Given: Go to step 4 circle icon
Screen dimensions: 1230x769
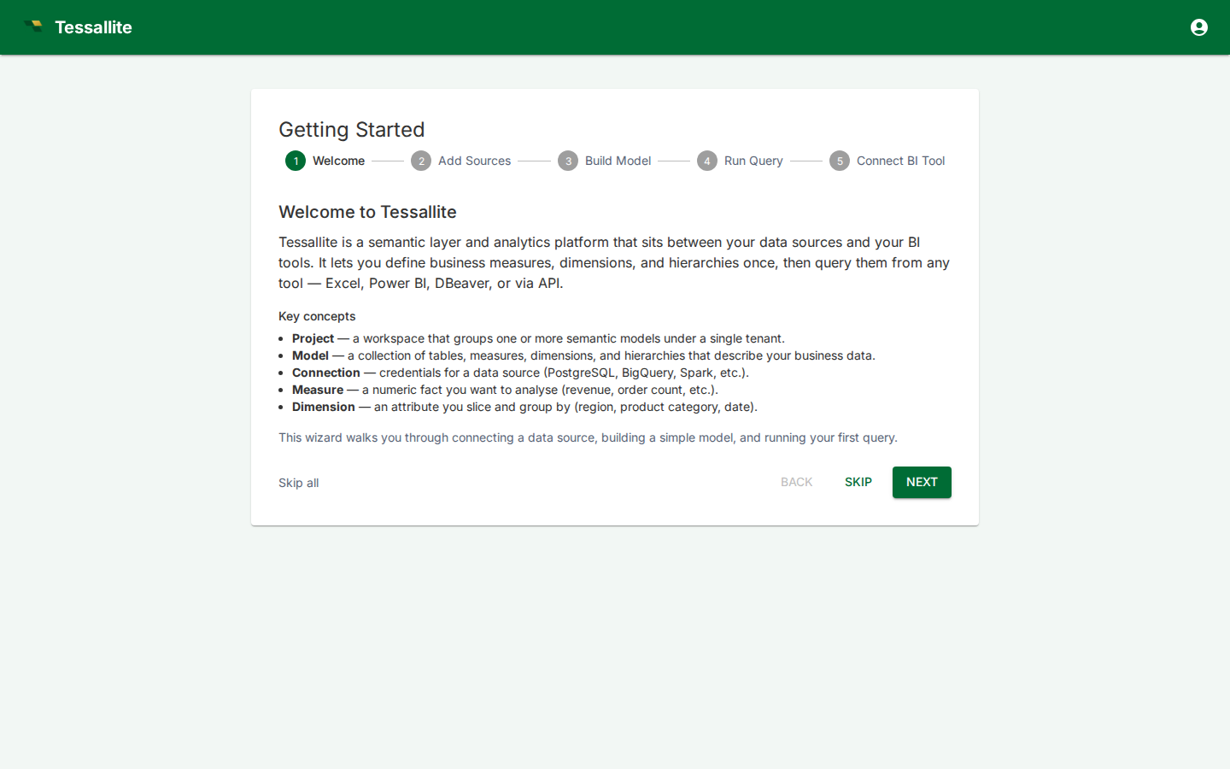Looking at the screenshot, I should coord(707,161).
